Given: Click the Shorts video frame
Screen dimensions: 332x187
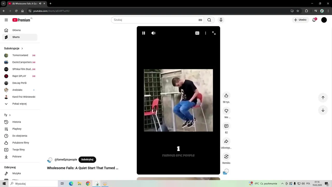Looking at the screenshot, I should (178, 100).
